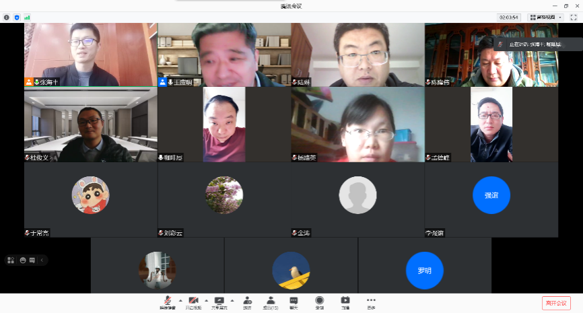The width and height of the screenshot is (583, 313).
Task: Start recording the meeting
Action: [x=319, y=302]
